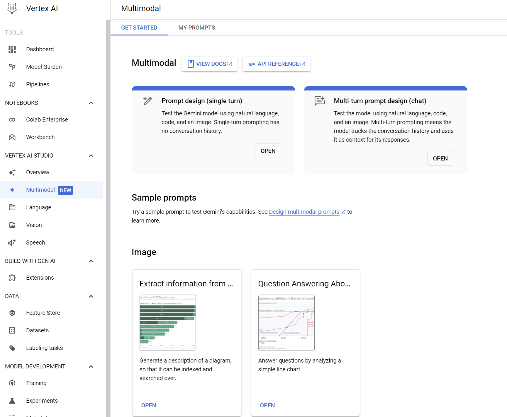Click the Question Answering line chart thumbnail
Screen dimensions: 507x417
click(286, 323)
